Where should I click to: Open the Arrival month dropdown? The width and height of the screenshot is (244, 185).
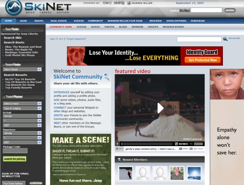click(x=22, y=116)
